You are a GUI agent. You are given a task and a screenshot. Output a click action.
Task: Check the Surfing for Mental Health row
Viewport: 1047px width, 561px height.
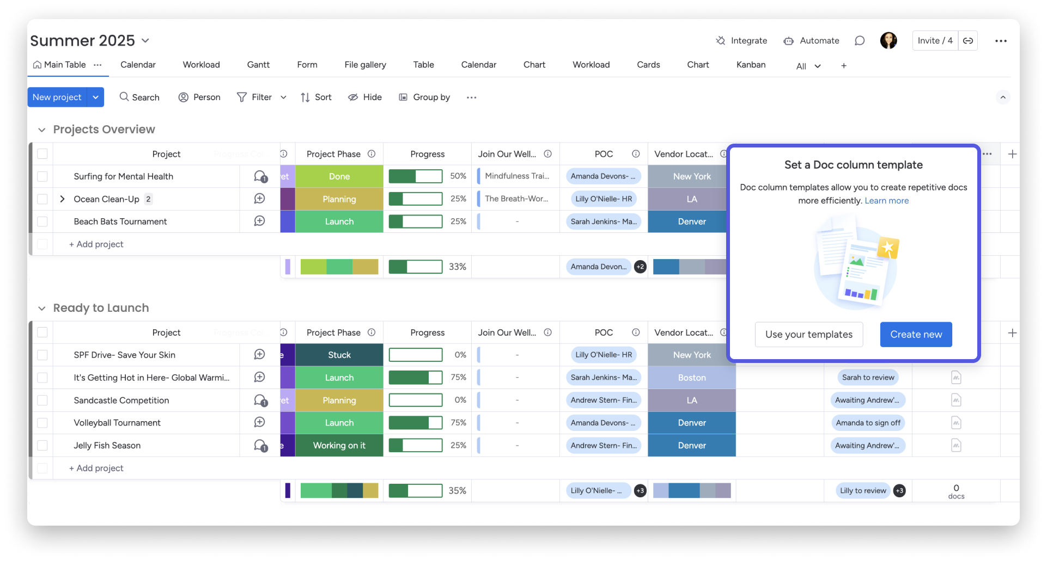click(x=42, y=176)
